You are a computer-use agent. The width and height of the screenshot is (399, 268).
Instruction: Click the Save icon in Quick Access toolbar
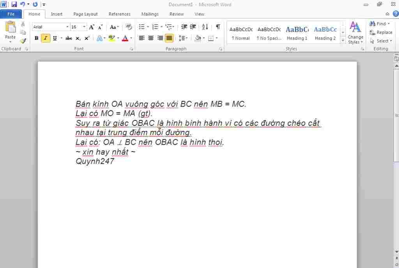point(14,5)
